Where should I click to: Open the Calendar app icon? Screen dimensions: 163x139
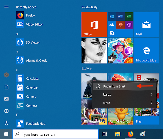pyautogui.click(x=20, y=87)
